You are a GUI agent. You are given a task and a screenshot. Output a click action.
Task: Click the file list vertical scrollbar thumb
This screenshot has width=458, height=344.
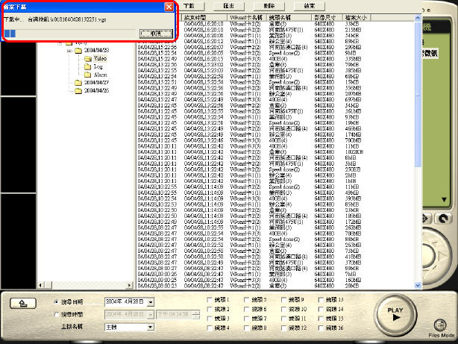[x=418, y=95]
